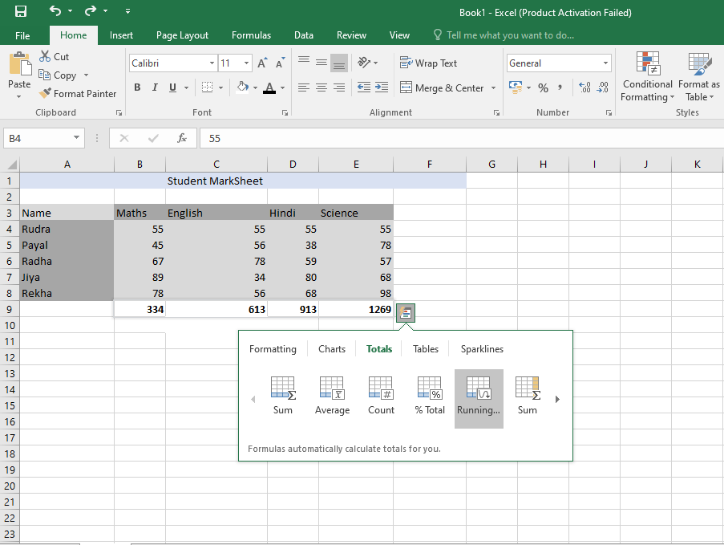Toggle Middle Align vertical alignment
Viewport: 724px width, 545px height.
pos(322,62)
